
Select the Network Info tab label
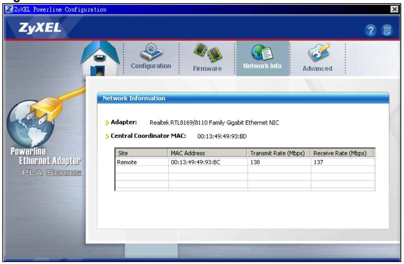click(x=262, y=66)
